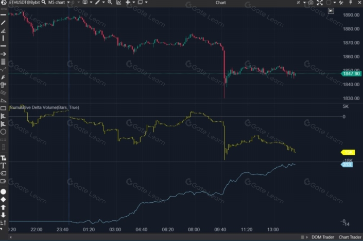The height and width of the screenshot is (241, 363).
Task: Switch to Chart Trader tab
Action: tap(350, 237)
